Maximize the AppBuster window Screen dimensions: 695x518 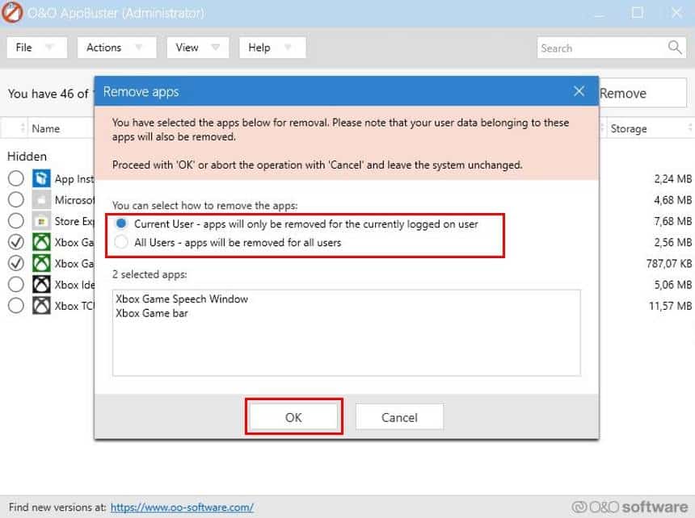638,12
